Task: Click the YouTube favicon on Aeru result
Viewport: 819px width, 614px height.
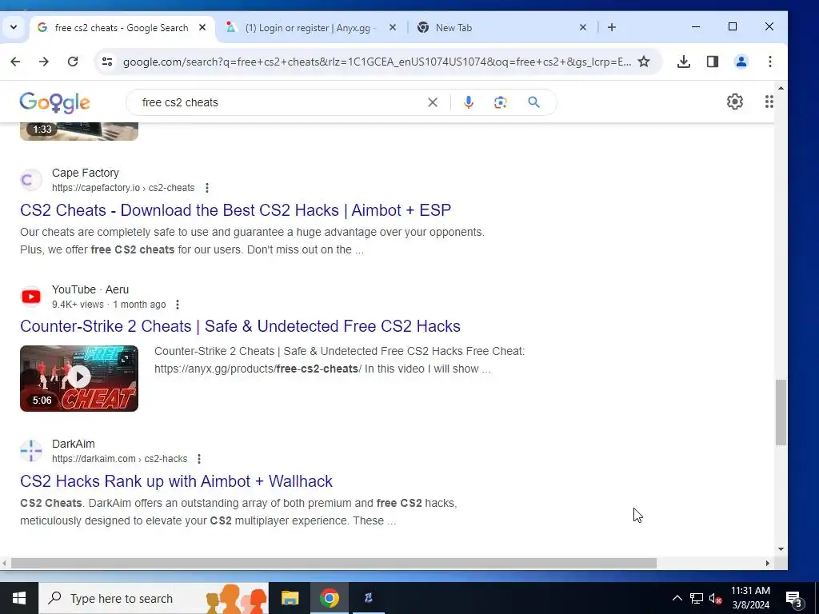Action: click(x=31, y=297)
